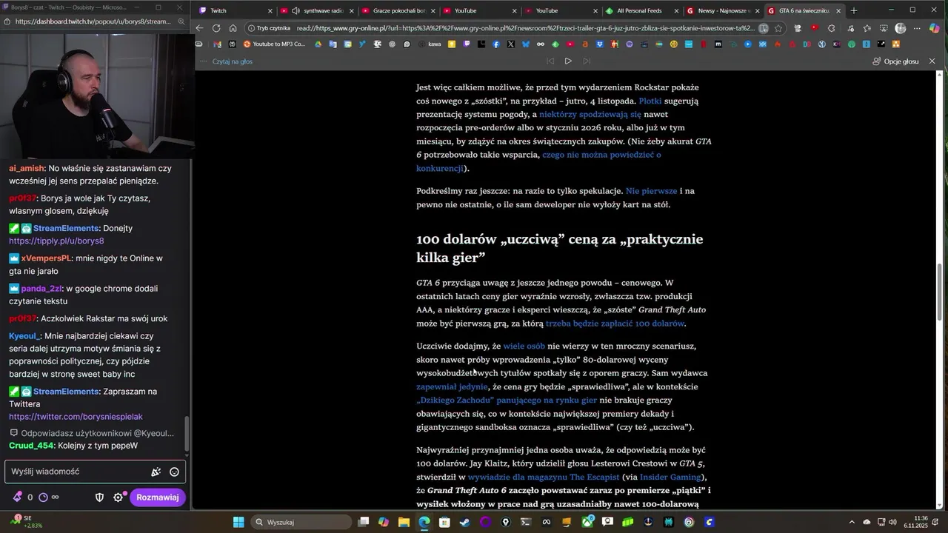Reload the current page
The image size is (948, 533).
pos(216,28)
